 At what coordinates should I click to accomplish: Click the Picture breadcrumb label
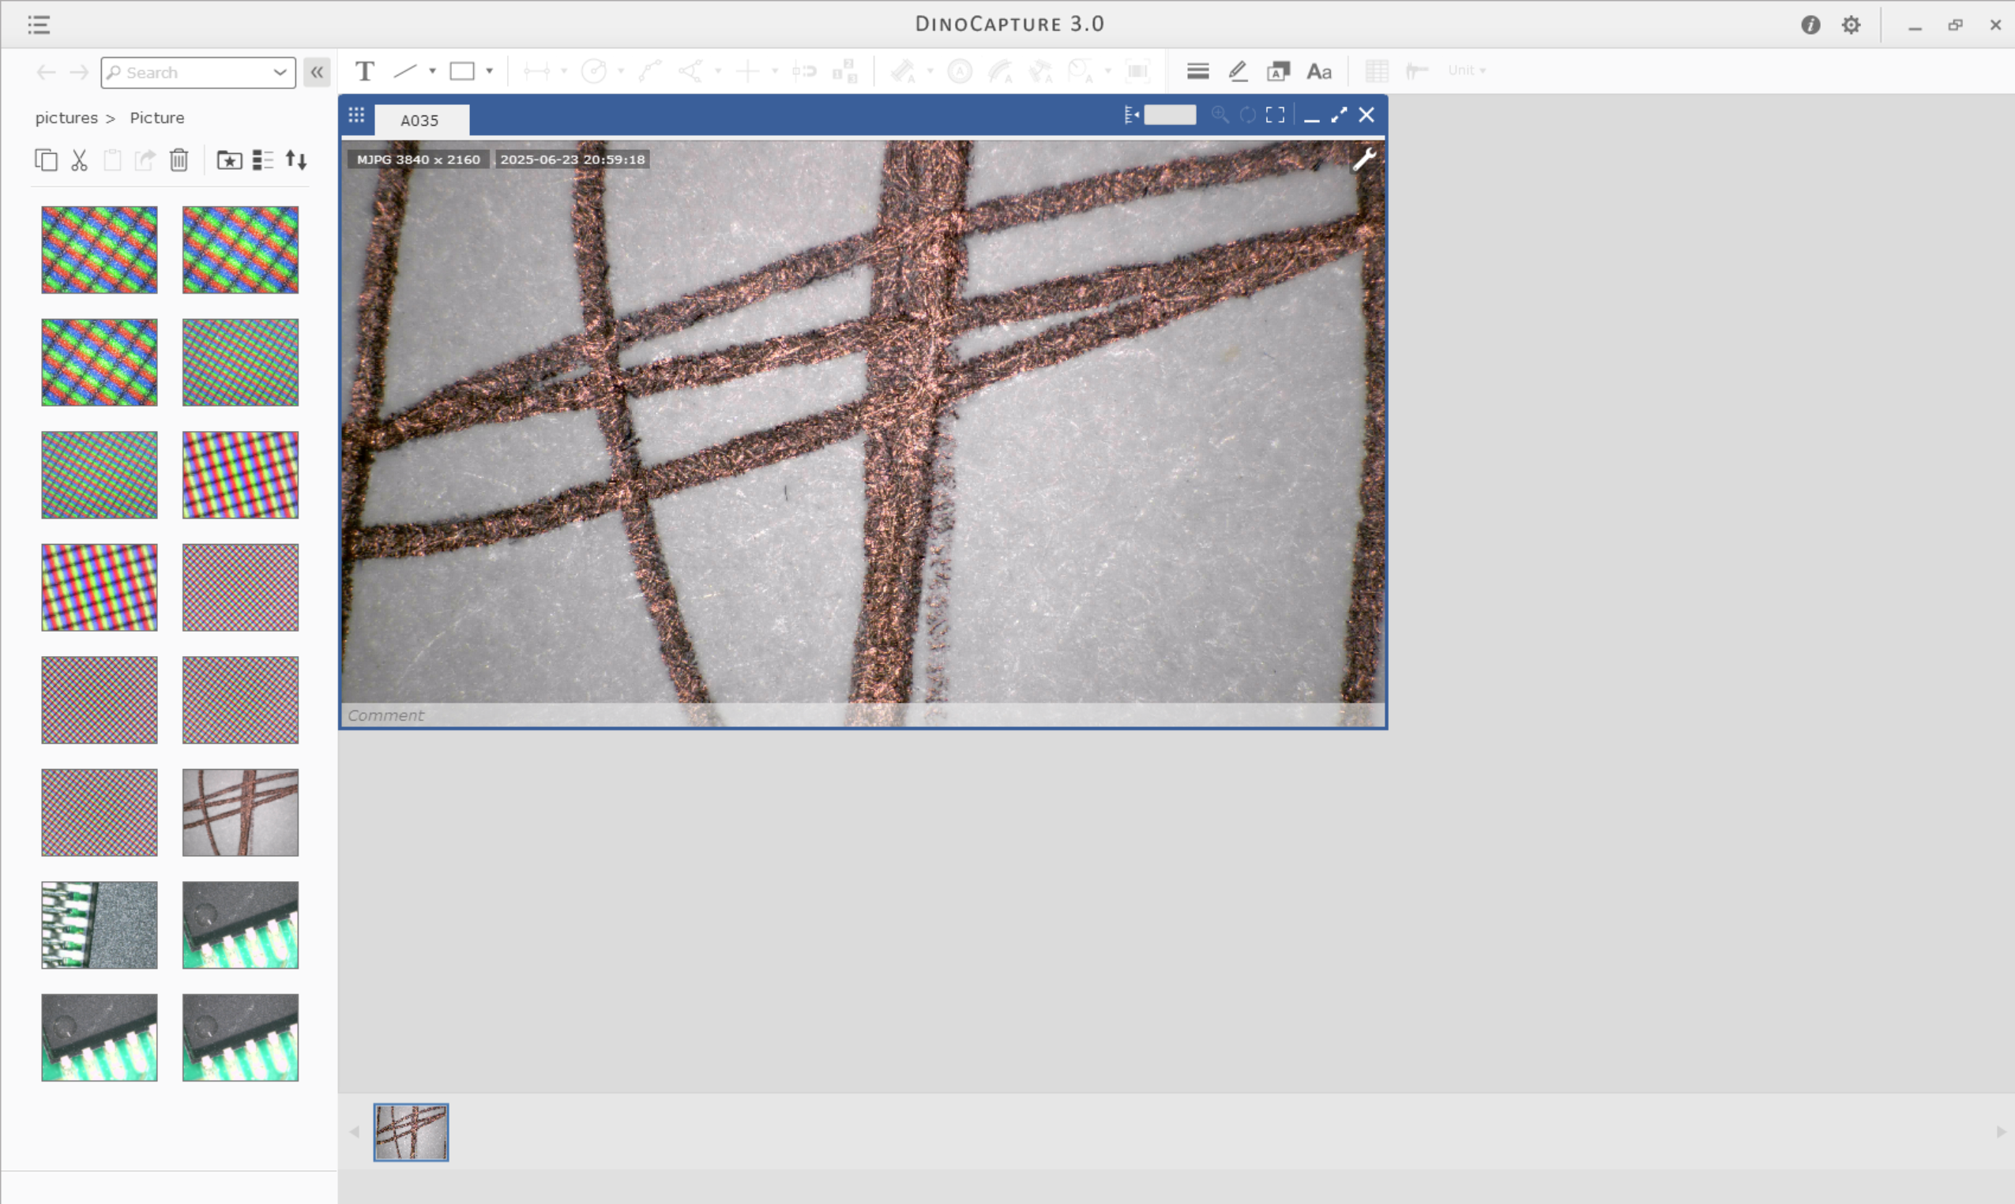(x=156, y=118)
